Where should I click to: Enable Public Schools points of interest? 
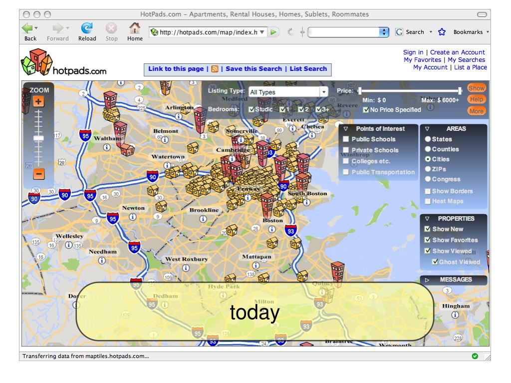pos(346,139)
